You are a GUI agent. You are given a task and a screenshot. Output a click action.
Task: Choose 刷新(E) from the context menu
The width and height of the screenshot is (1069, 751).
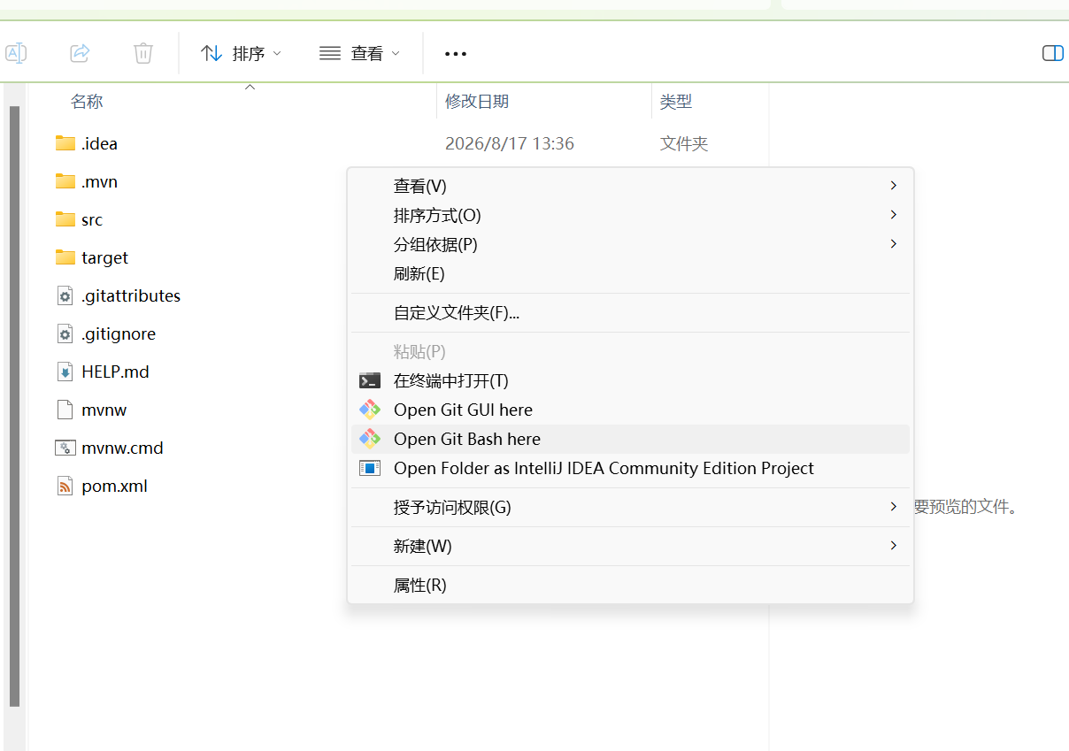tap(630, 273)
